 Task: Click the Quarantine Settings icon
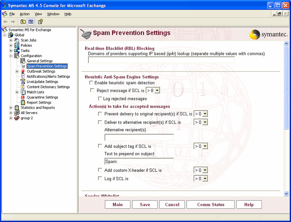(x=23, y=97)
